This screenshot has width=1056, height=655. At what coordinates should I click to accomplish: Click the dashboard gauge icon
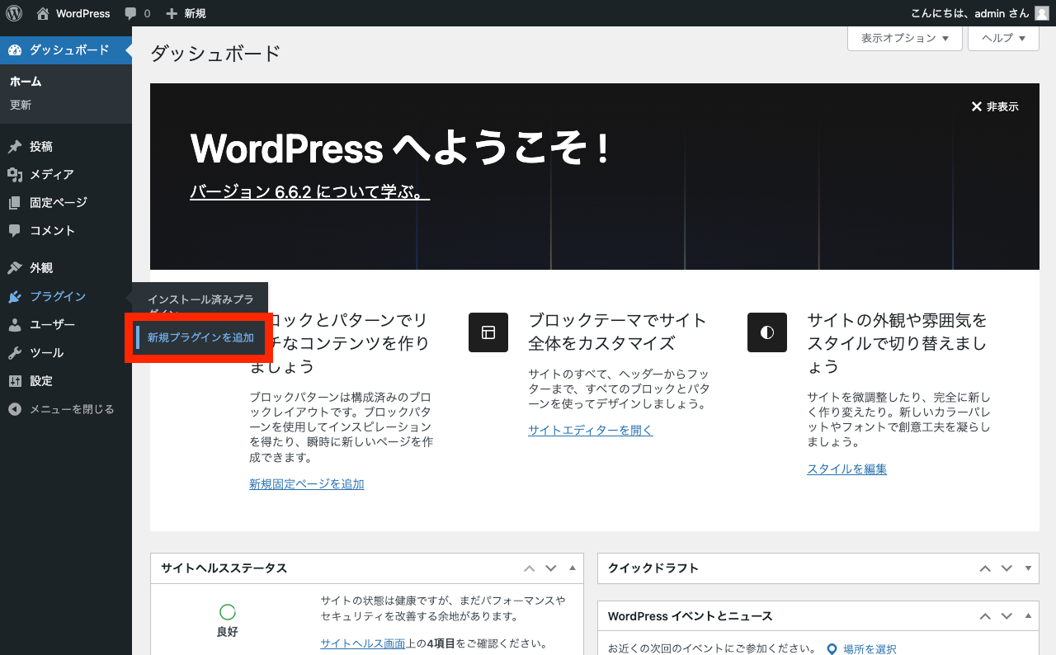pyautogui.click(x=15, y=50)
